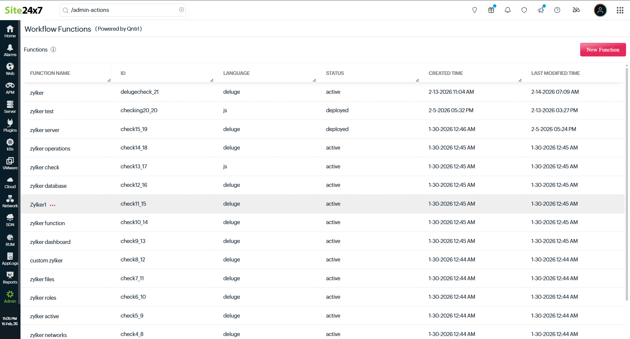Click the notification bell icon

508,10
